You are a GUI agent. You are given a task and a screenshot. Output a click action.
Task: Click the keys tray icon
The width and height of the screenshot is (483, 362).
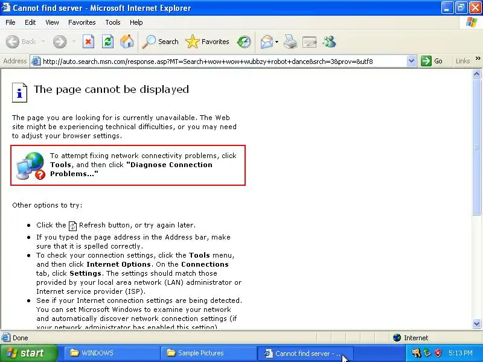[x=416, y=353]
